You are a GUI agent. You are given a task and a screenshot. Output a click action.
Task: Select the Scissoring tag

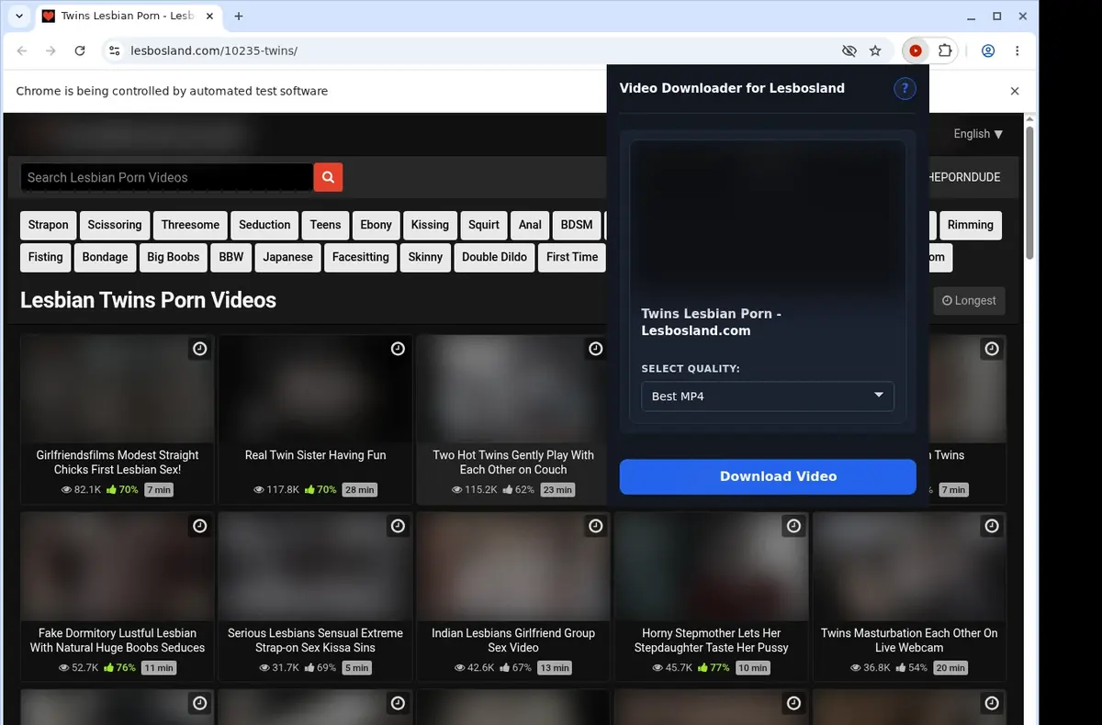coord(115,225)
